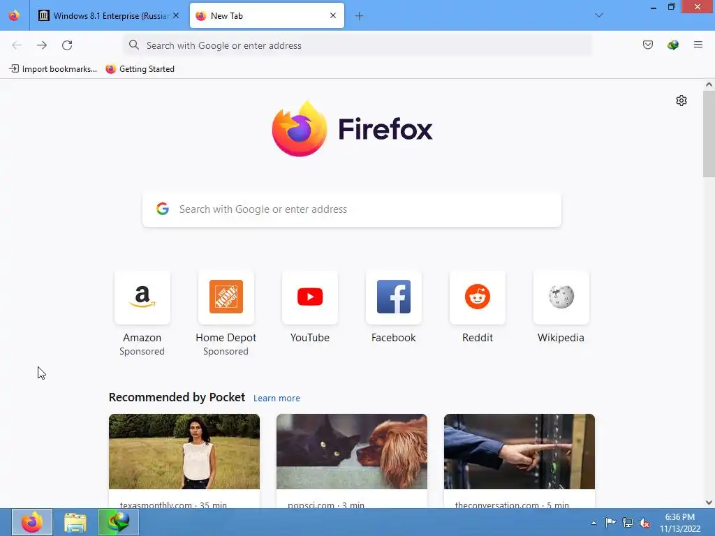Click the Sponsored label under Amazon
The image size is (715, 536).
(142, 352)
